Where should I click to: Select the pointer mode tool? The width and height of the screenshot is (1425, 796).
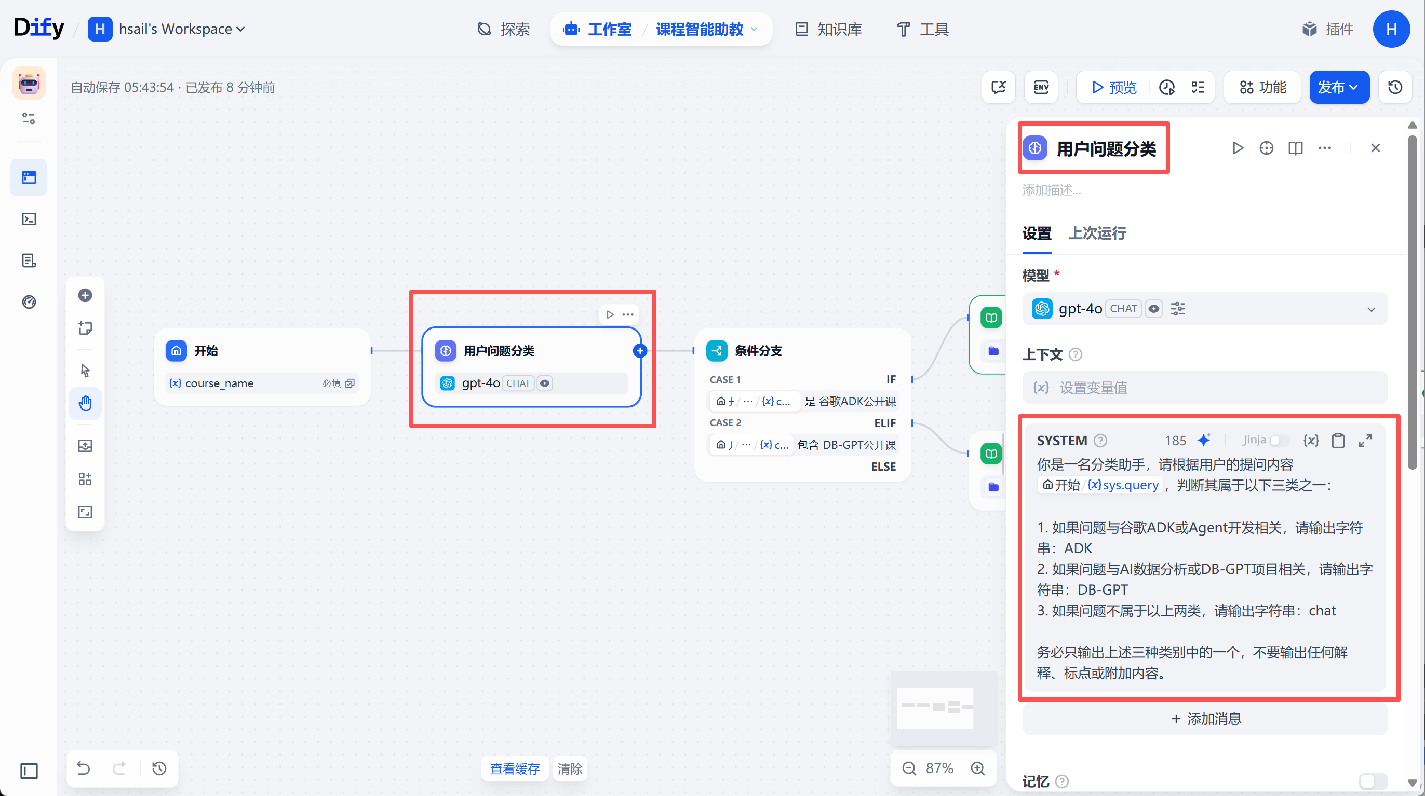point(85,370)
